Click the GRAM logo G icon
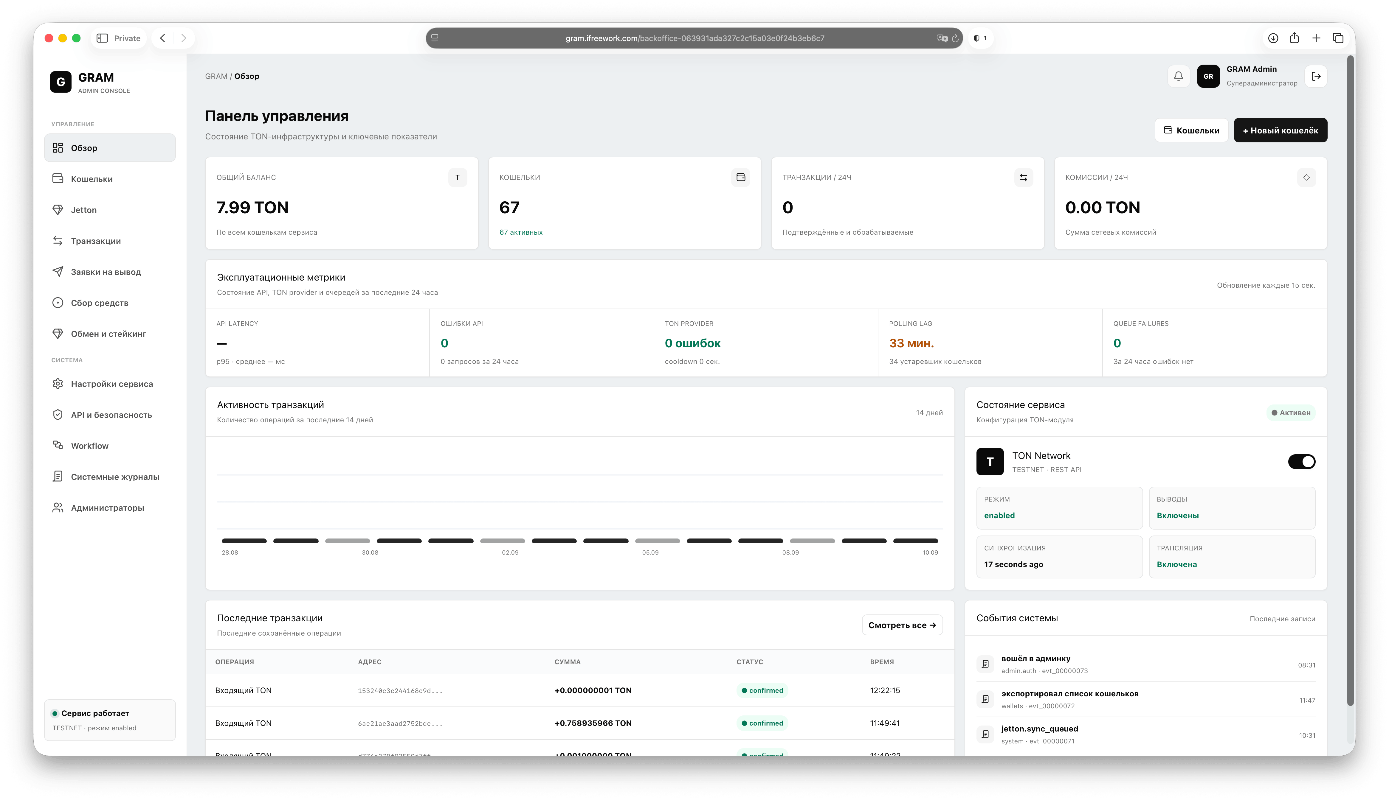 click(x=61, y=82)
